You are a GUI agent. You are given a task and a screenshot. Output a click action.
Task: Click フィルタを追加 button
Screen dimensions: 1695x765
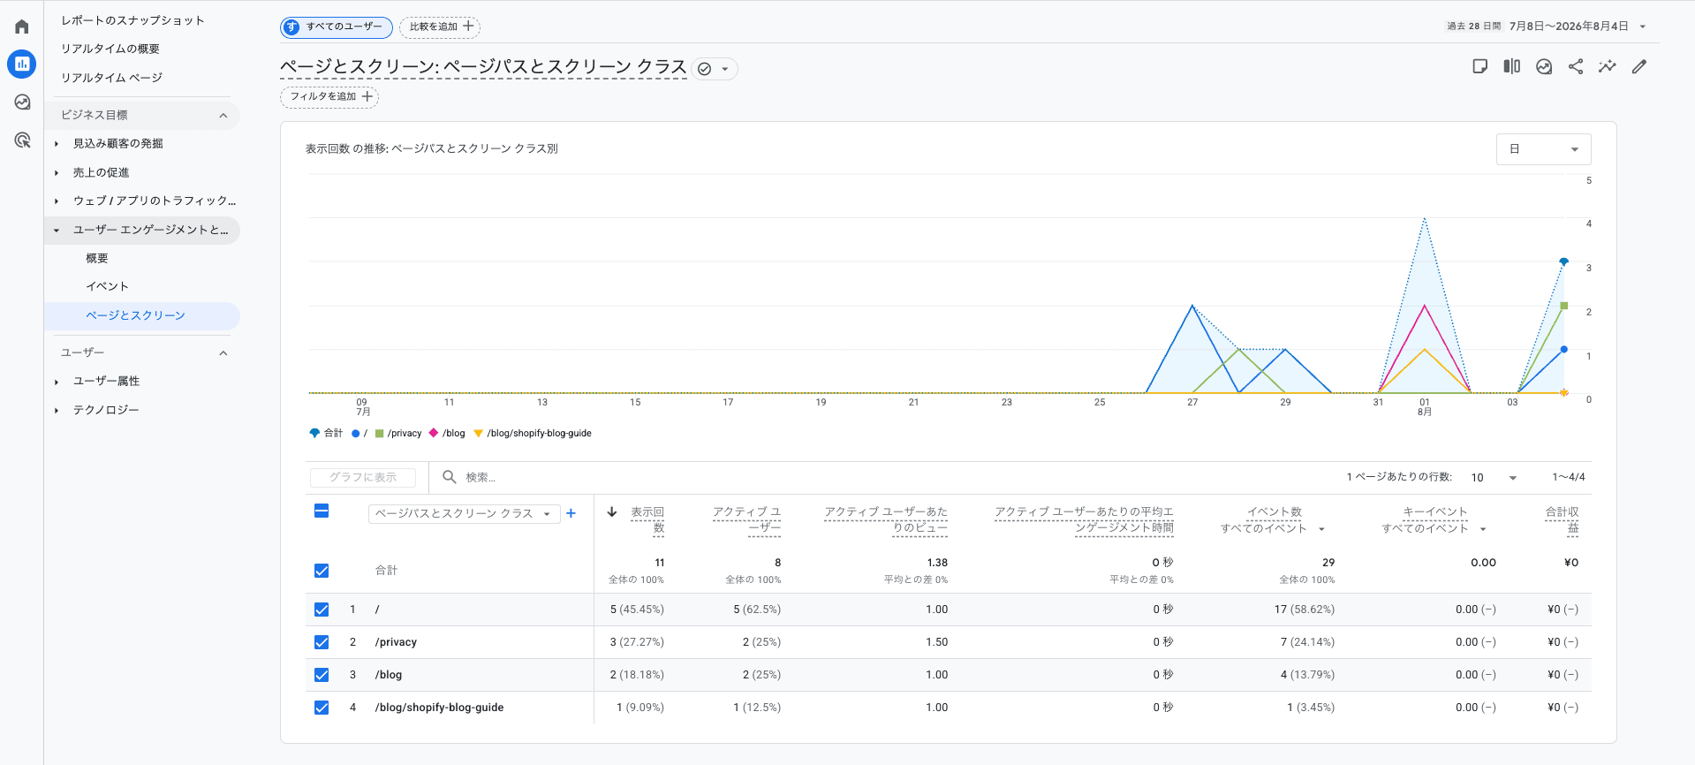coord(329,96)
